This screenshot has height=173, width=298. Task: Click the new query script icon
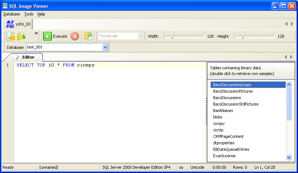click(x=10, y=36)
